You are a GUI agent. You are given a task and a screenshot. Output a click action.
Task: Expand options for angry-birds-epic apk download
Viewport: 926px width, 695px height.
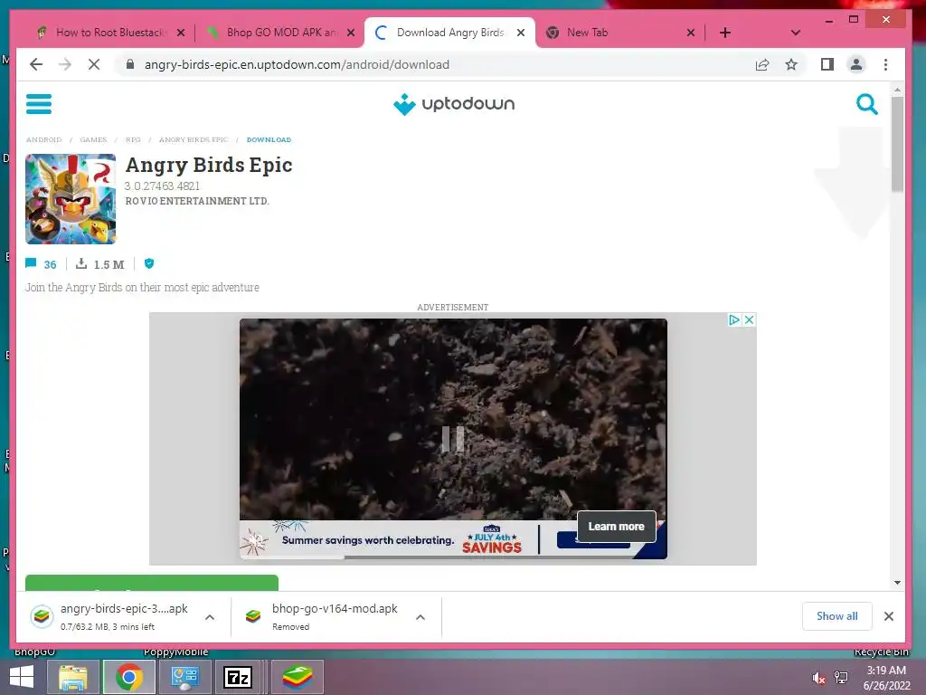[x=210, y=617]
